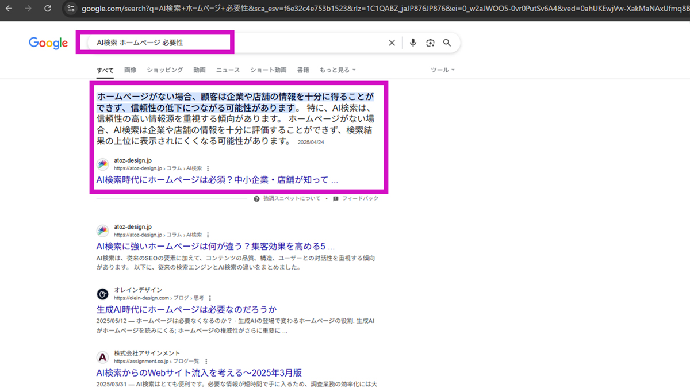Click atoz-design.jp favicon in featured snippet
This screenshot has height=388, width=690.
pyautogui.click(x=102, y=164)
